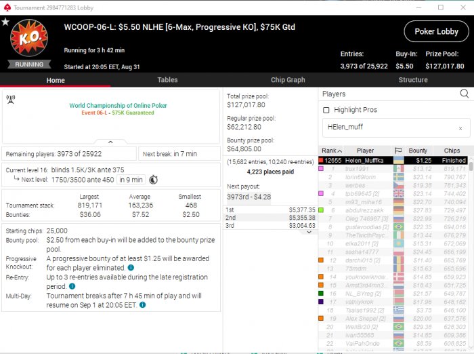Select the Helen_Mufffka player row
The height and width of the screenshot is (354, 474).
point(393,160)
